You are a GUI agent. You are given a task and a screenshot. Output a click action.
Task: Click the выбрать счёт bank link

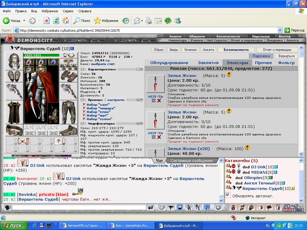pyautogui.click(x=103, y=64)
